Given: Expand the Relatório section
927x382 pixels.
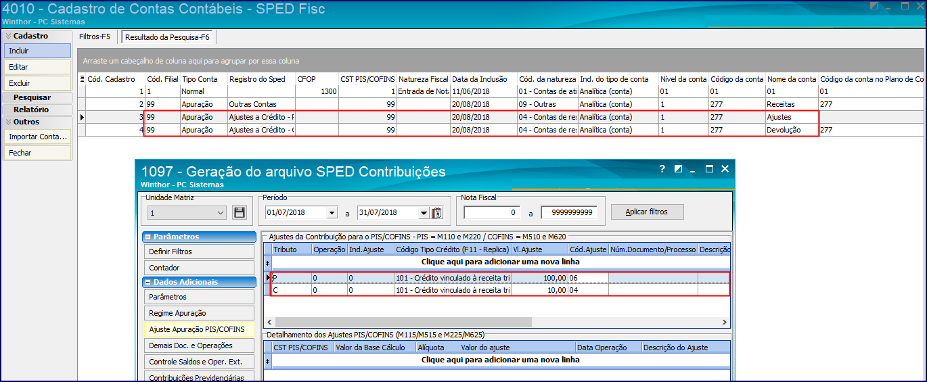Looking at the screenshot, I should tap(37, 110).
